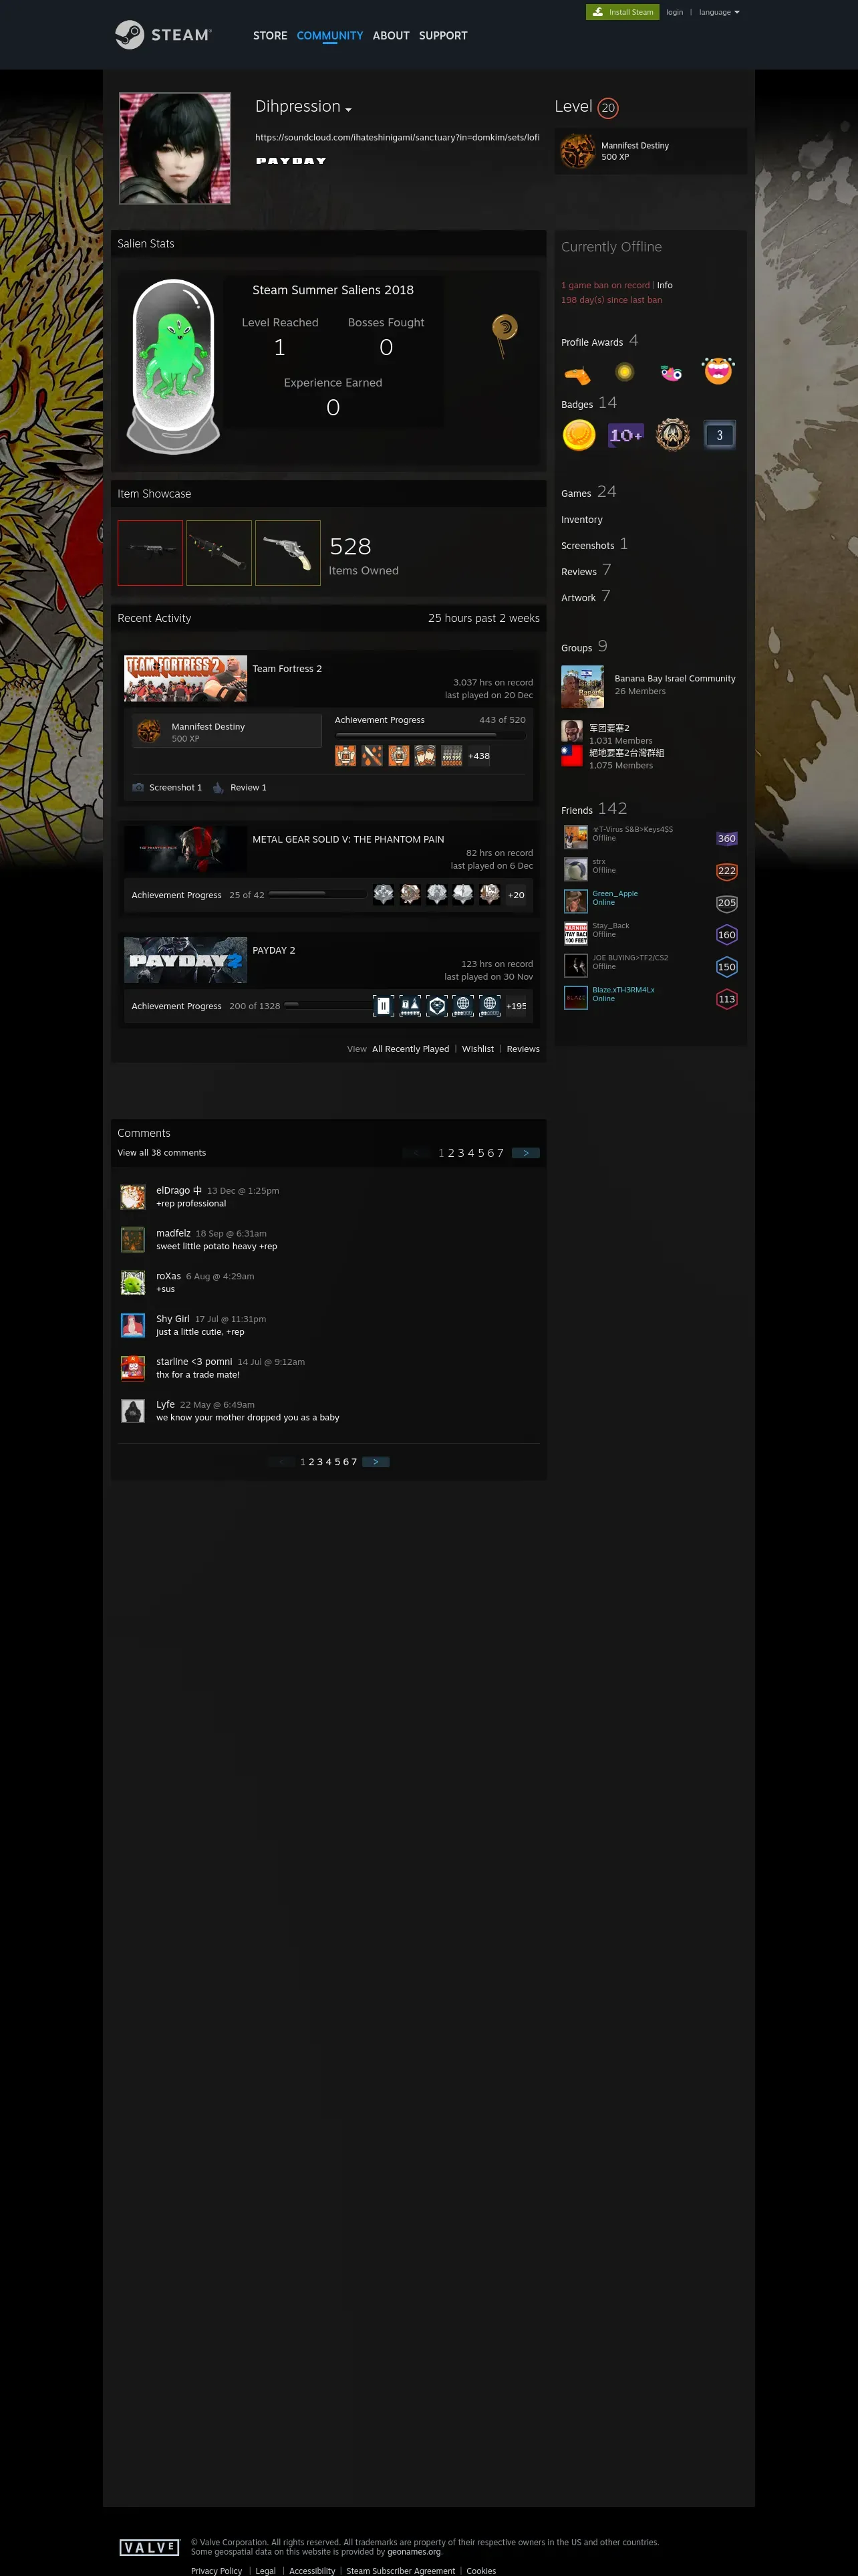This screenshot has width=858, height=2576.
Task: Click the first TF2 achievement icon
Action: (x=345, y=756)
